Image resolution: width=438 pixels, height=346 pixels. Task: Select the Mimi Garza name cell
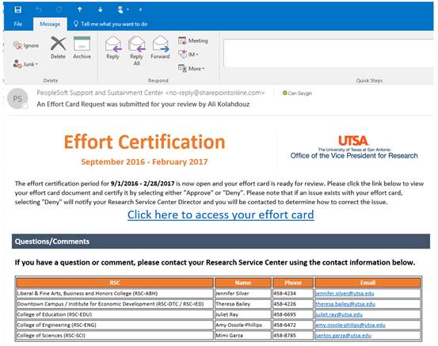coord(243,336)
